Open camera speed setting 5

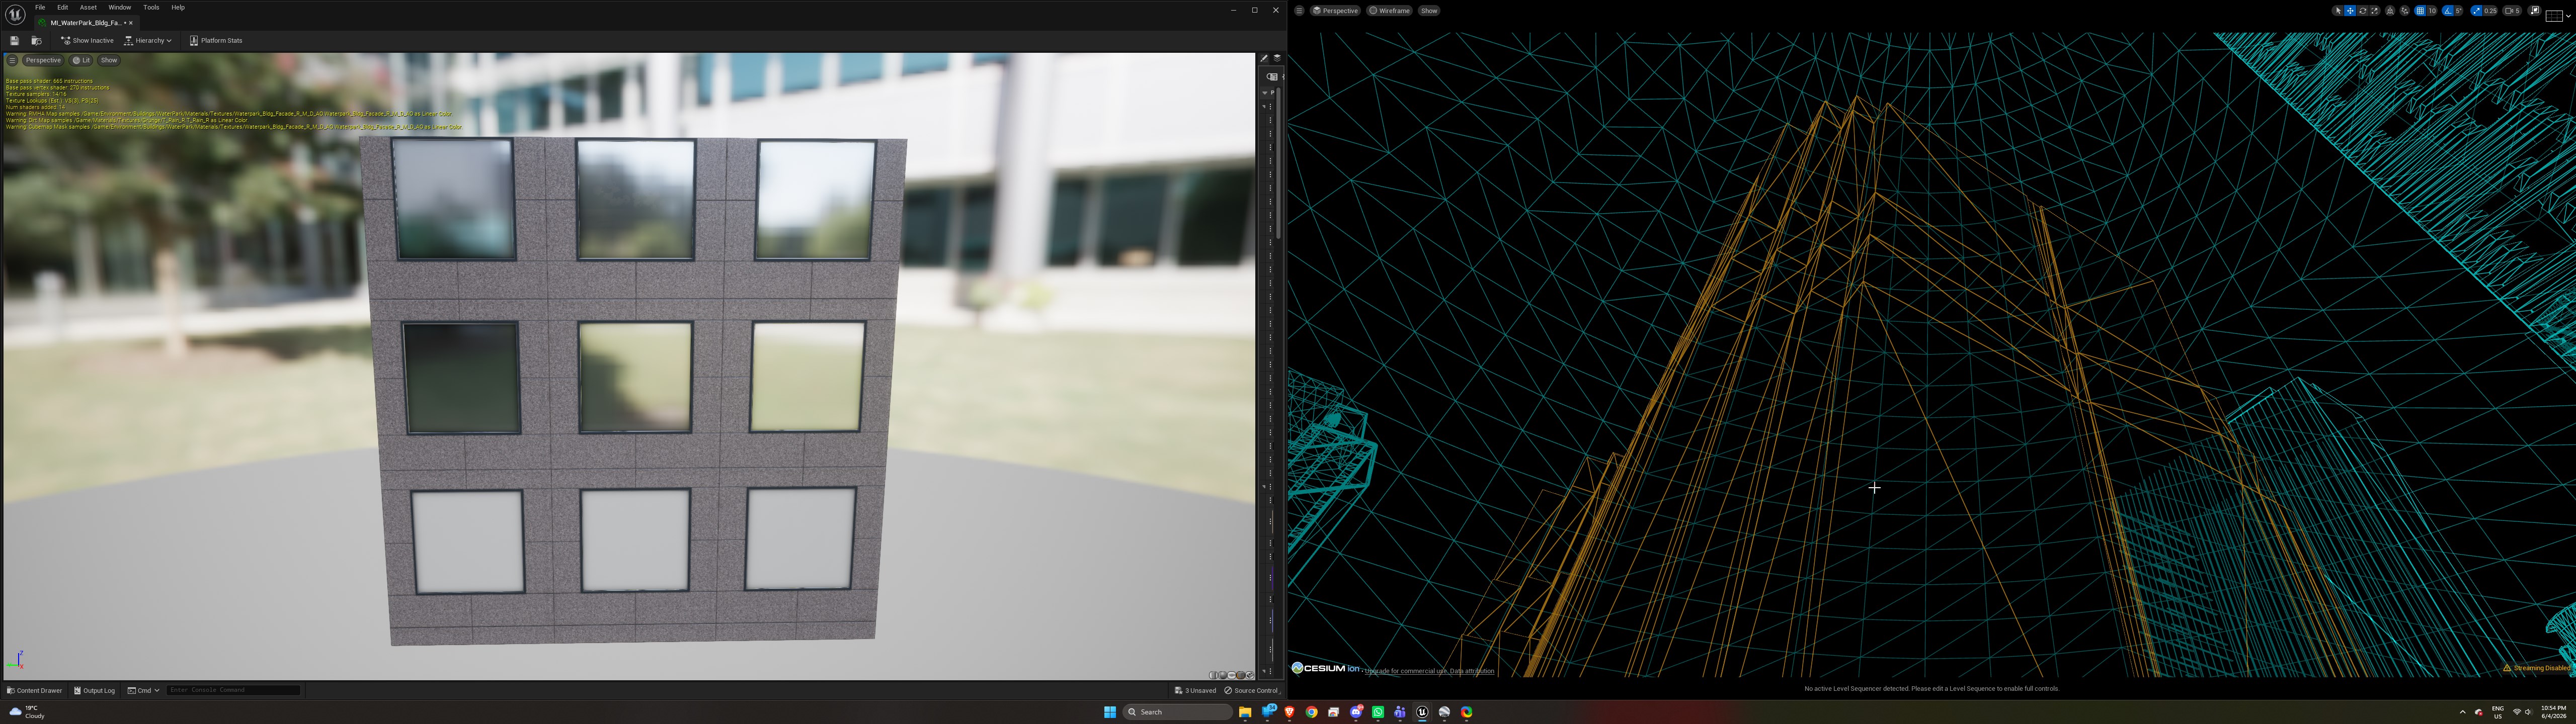(2512, 11)
